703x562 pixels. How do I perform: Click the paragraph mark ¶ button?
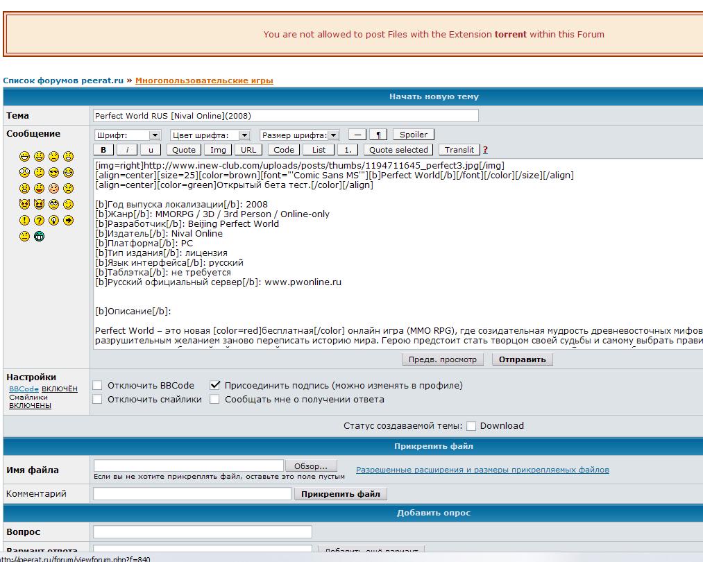[x=378, y=135]
